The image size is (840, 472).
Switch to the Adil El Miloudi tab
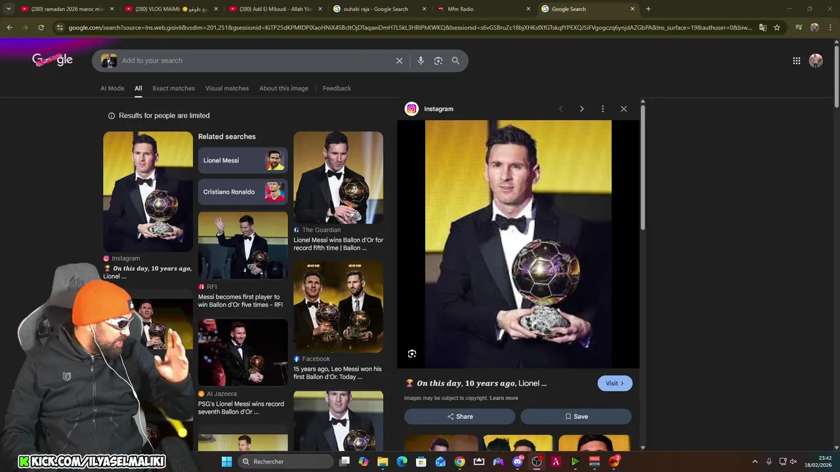tap(276, 9)
